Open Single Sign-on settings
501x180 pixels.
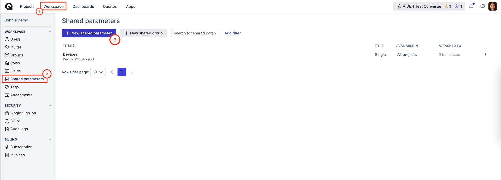(x=23, y=113)
